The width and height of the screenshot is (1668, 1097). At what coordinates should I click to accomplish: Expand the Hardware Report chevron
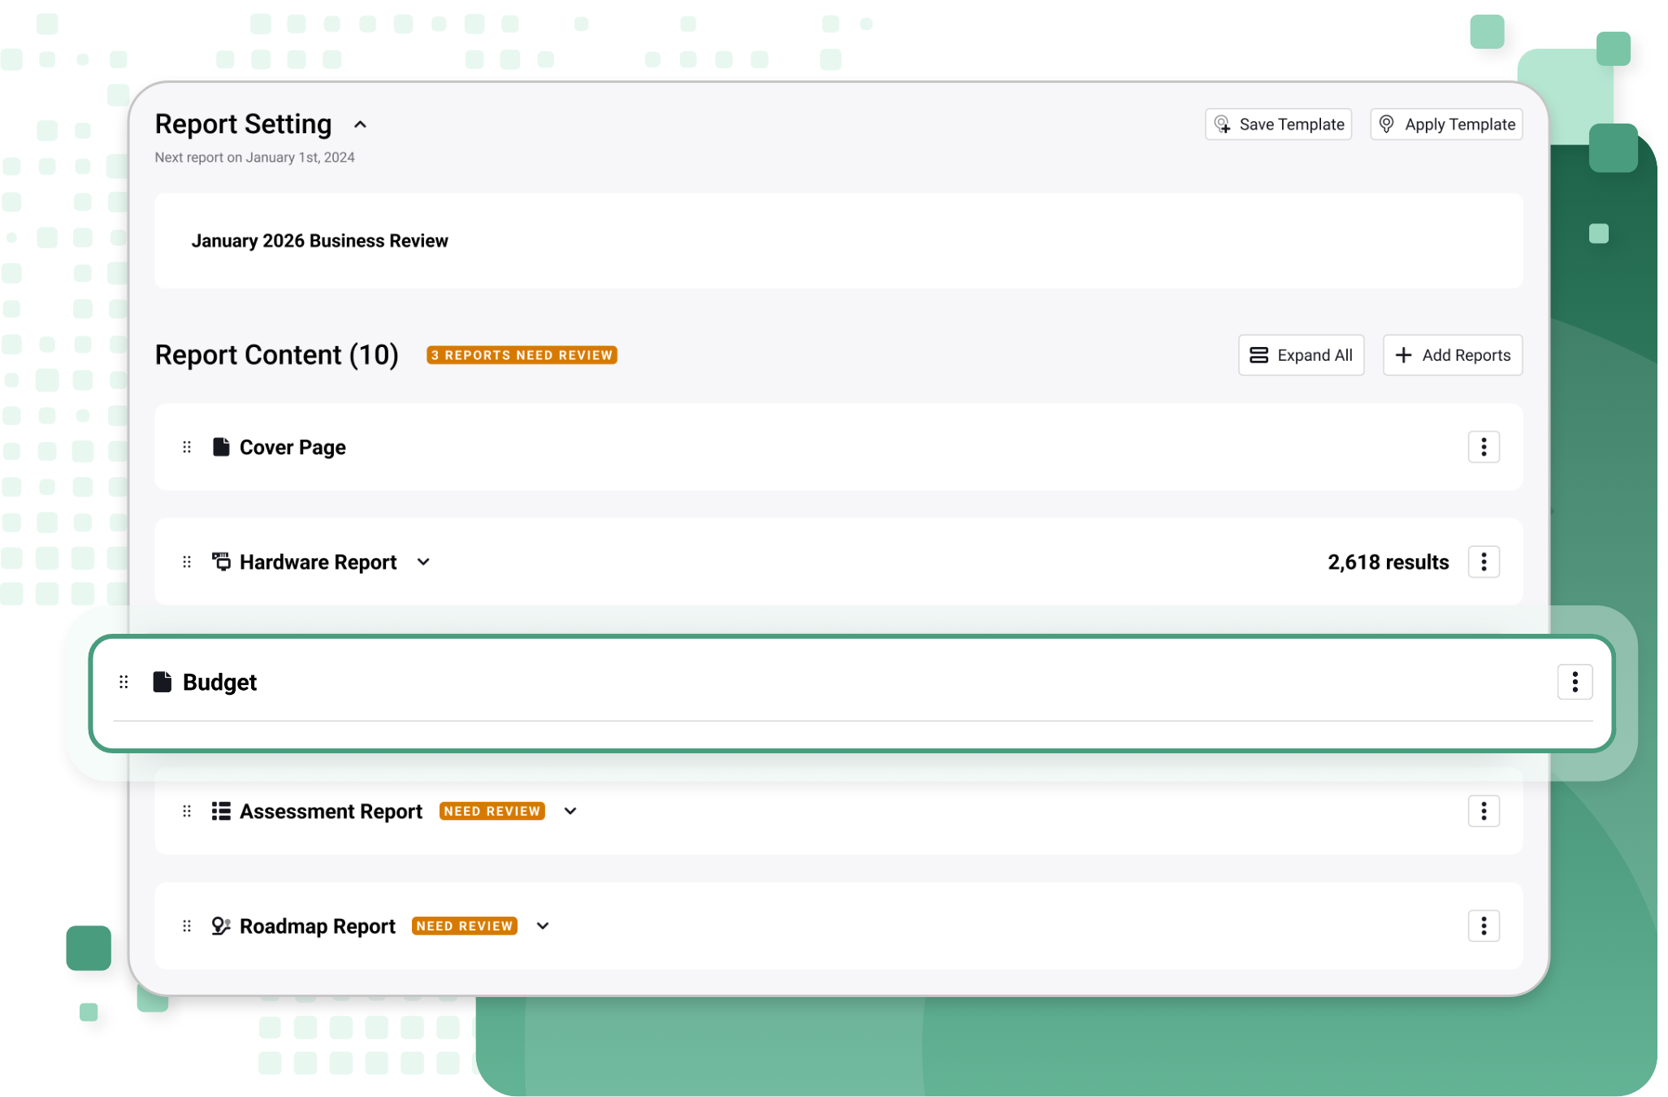[423, 562]
